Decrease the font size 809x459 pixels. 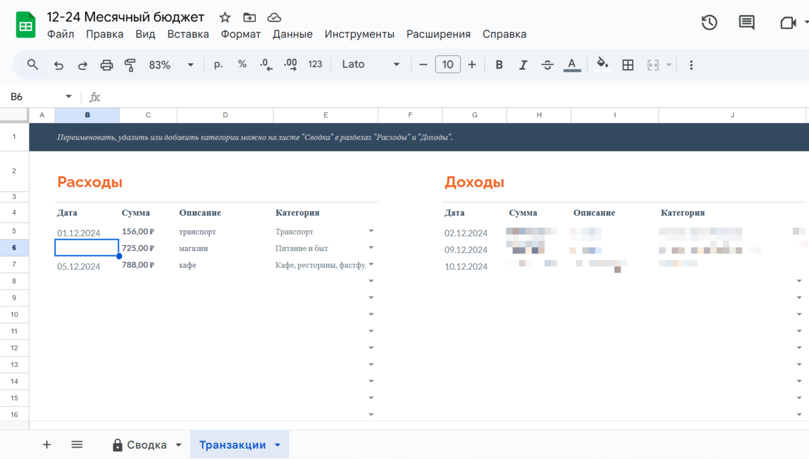click(x=423, y=64)
